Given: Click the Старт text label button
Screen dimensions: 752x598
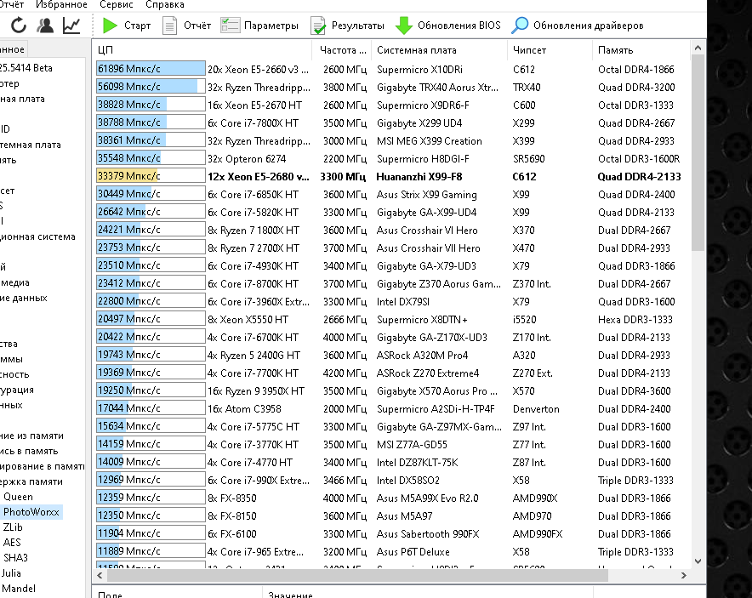Looking at the screenshot, I should 137,26.
